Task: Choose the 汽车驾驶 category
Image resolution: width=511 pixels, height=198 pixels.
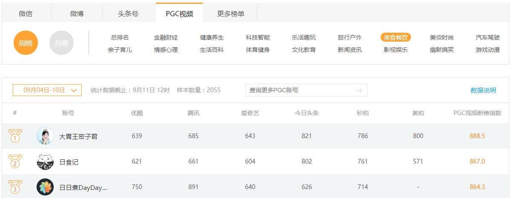Action: coord(488,37)
